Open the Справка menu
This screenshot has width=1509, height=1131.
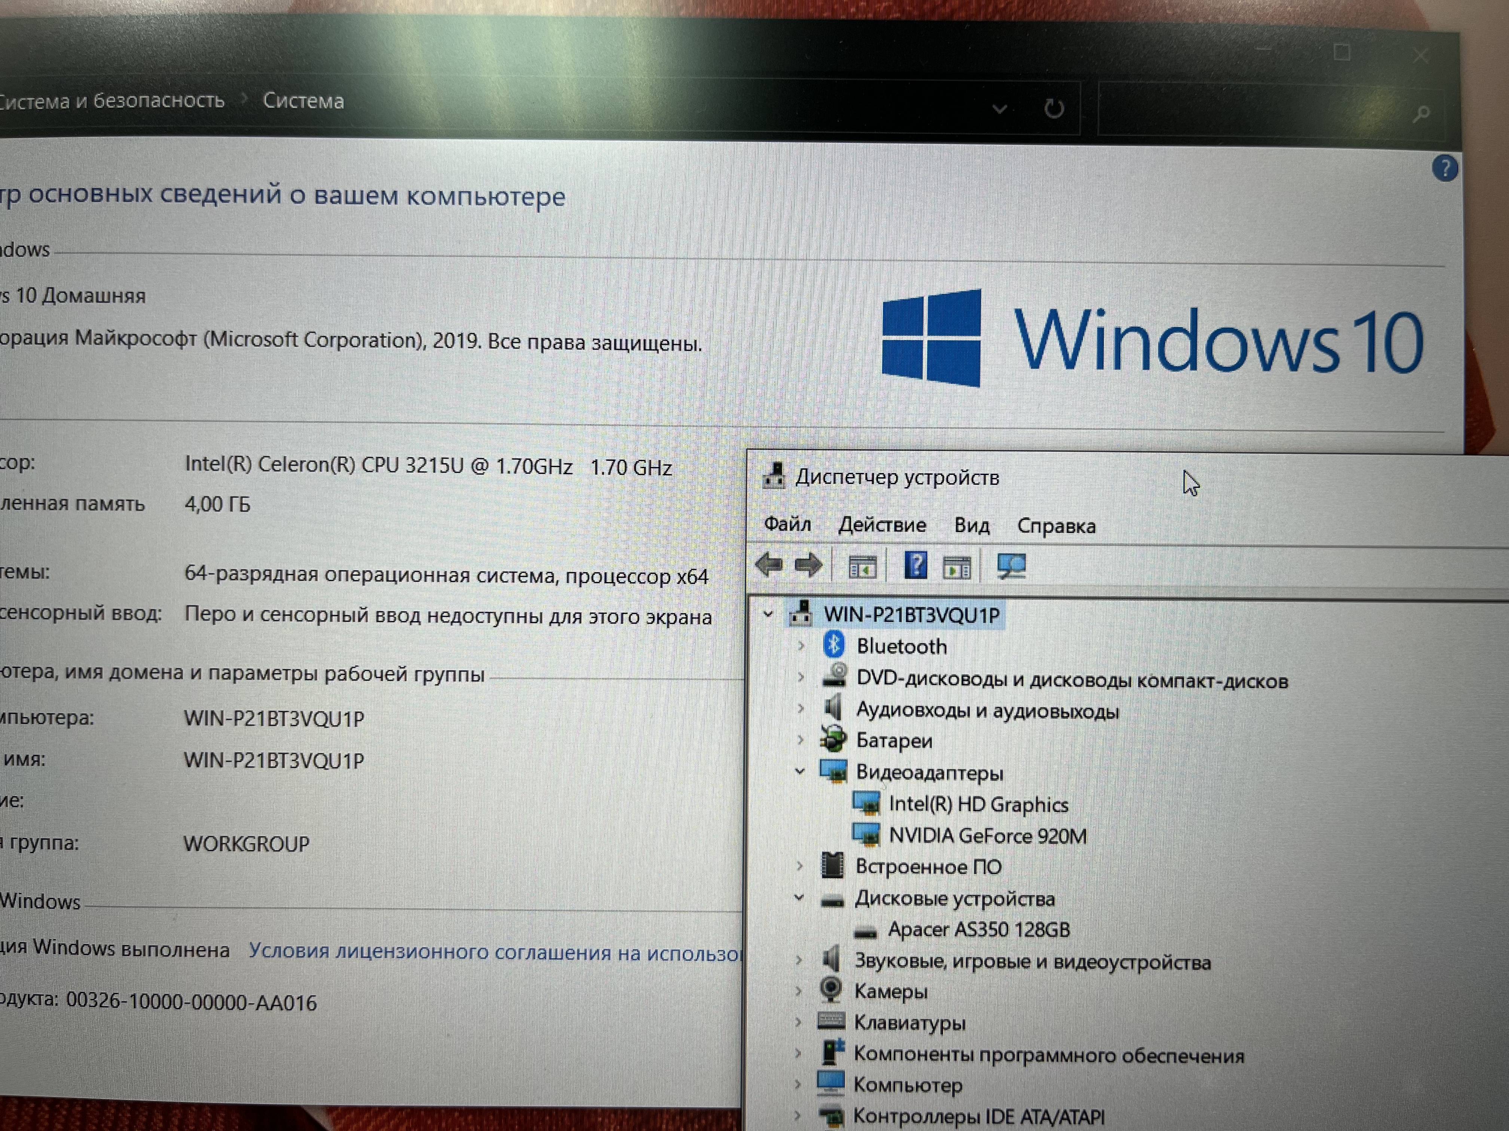[1056, 526]
